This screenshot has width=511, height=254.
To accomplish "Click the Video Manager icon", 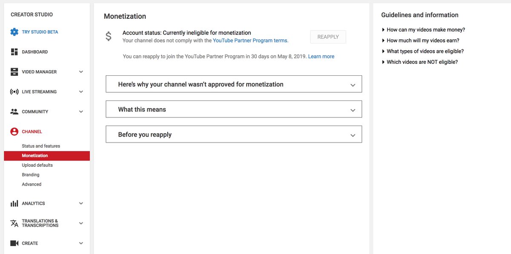I will tap(14, 72).
